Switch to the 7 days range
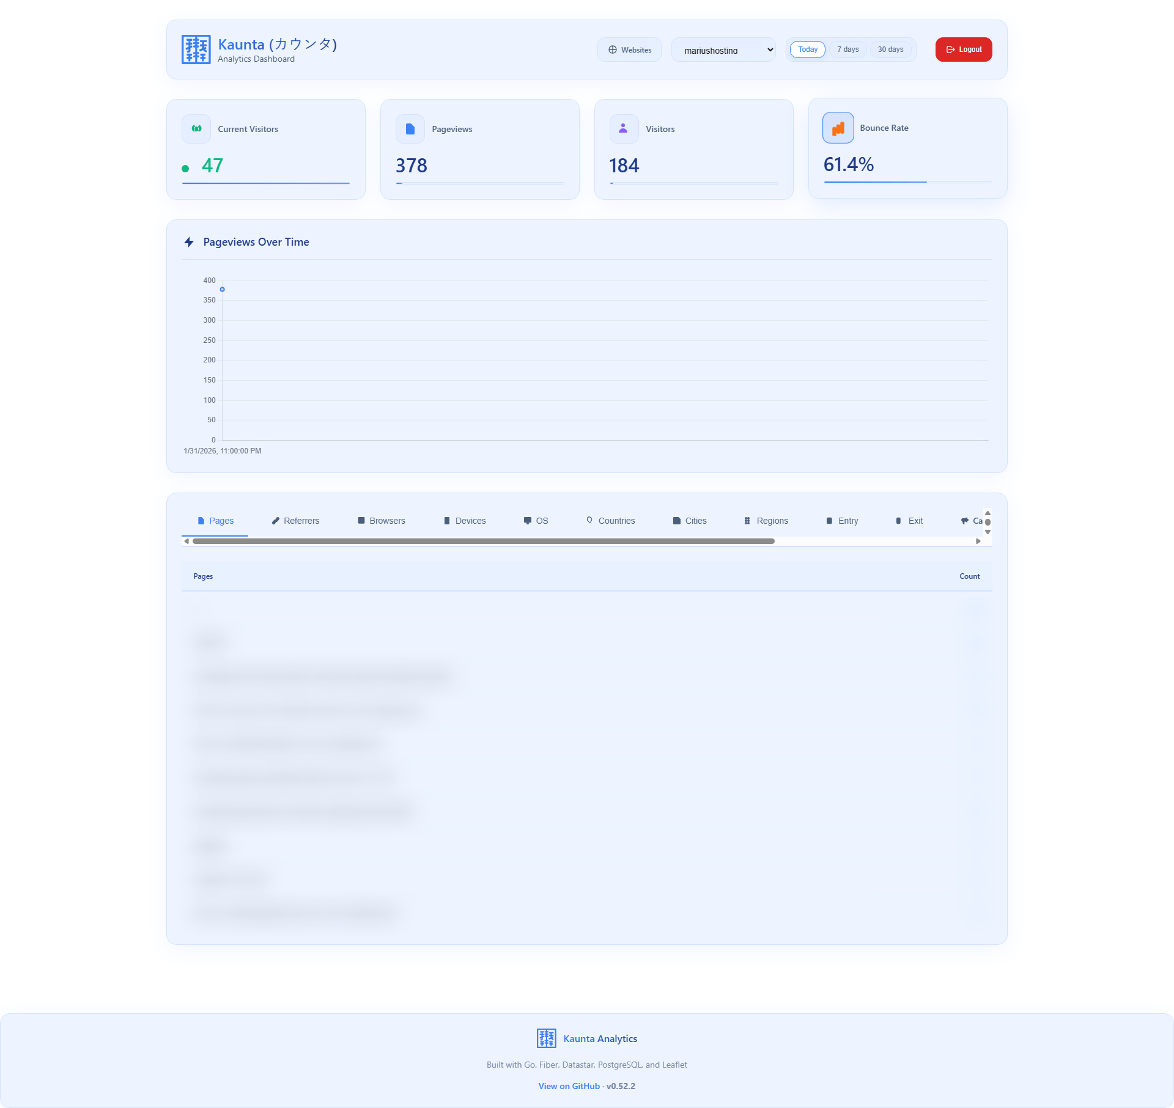This screenshot has height=1108, width=1174. click(847, 49)
